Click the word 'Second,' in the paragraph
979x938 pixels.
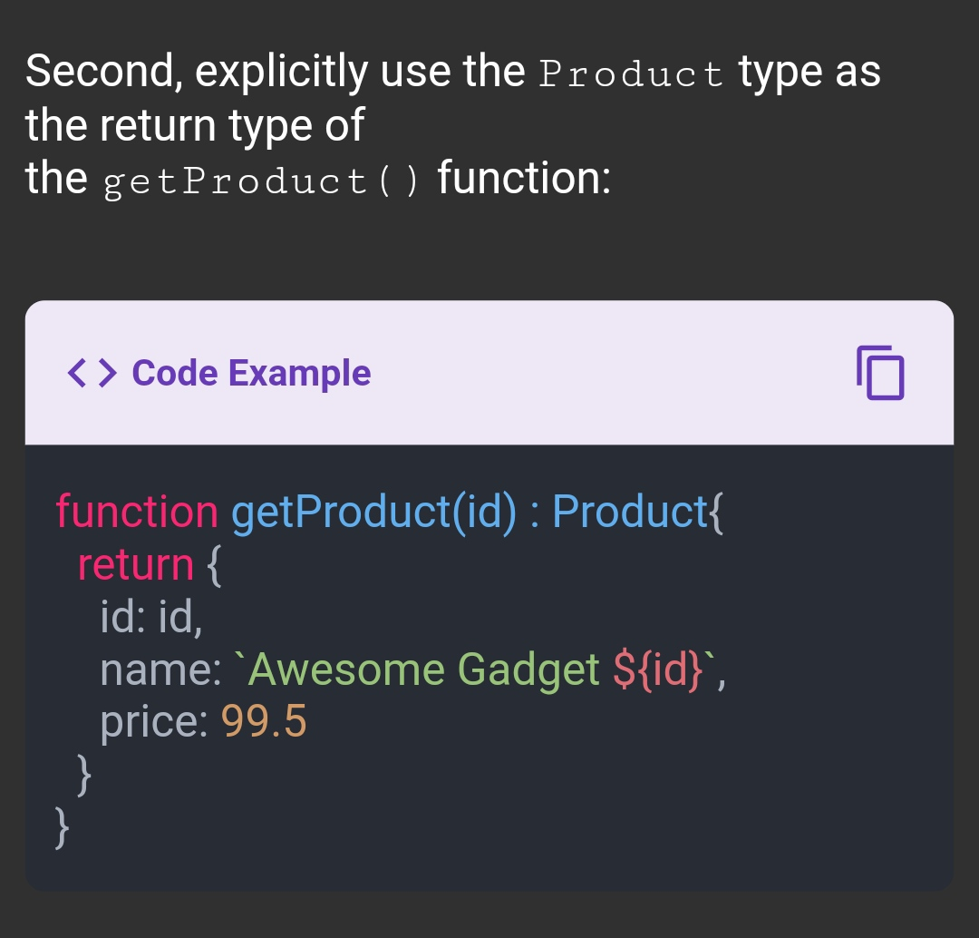pyautogui.click(x=103, y=71)
